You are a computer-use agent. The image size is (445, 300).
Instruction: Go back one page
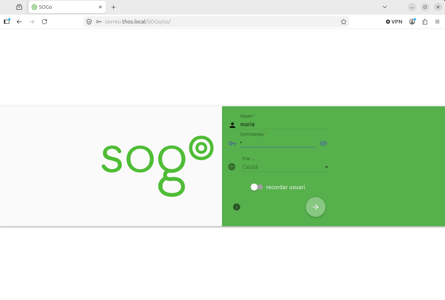(19, 22)
